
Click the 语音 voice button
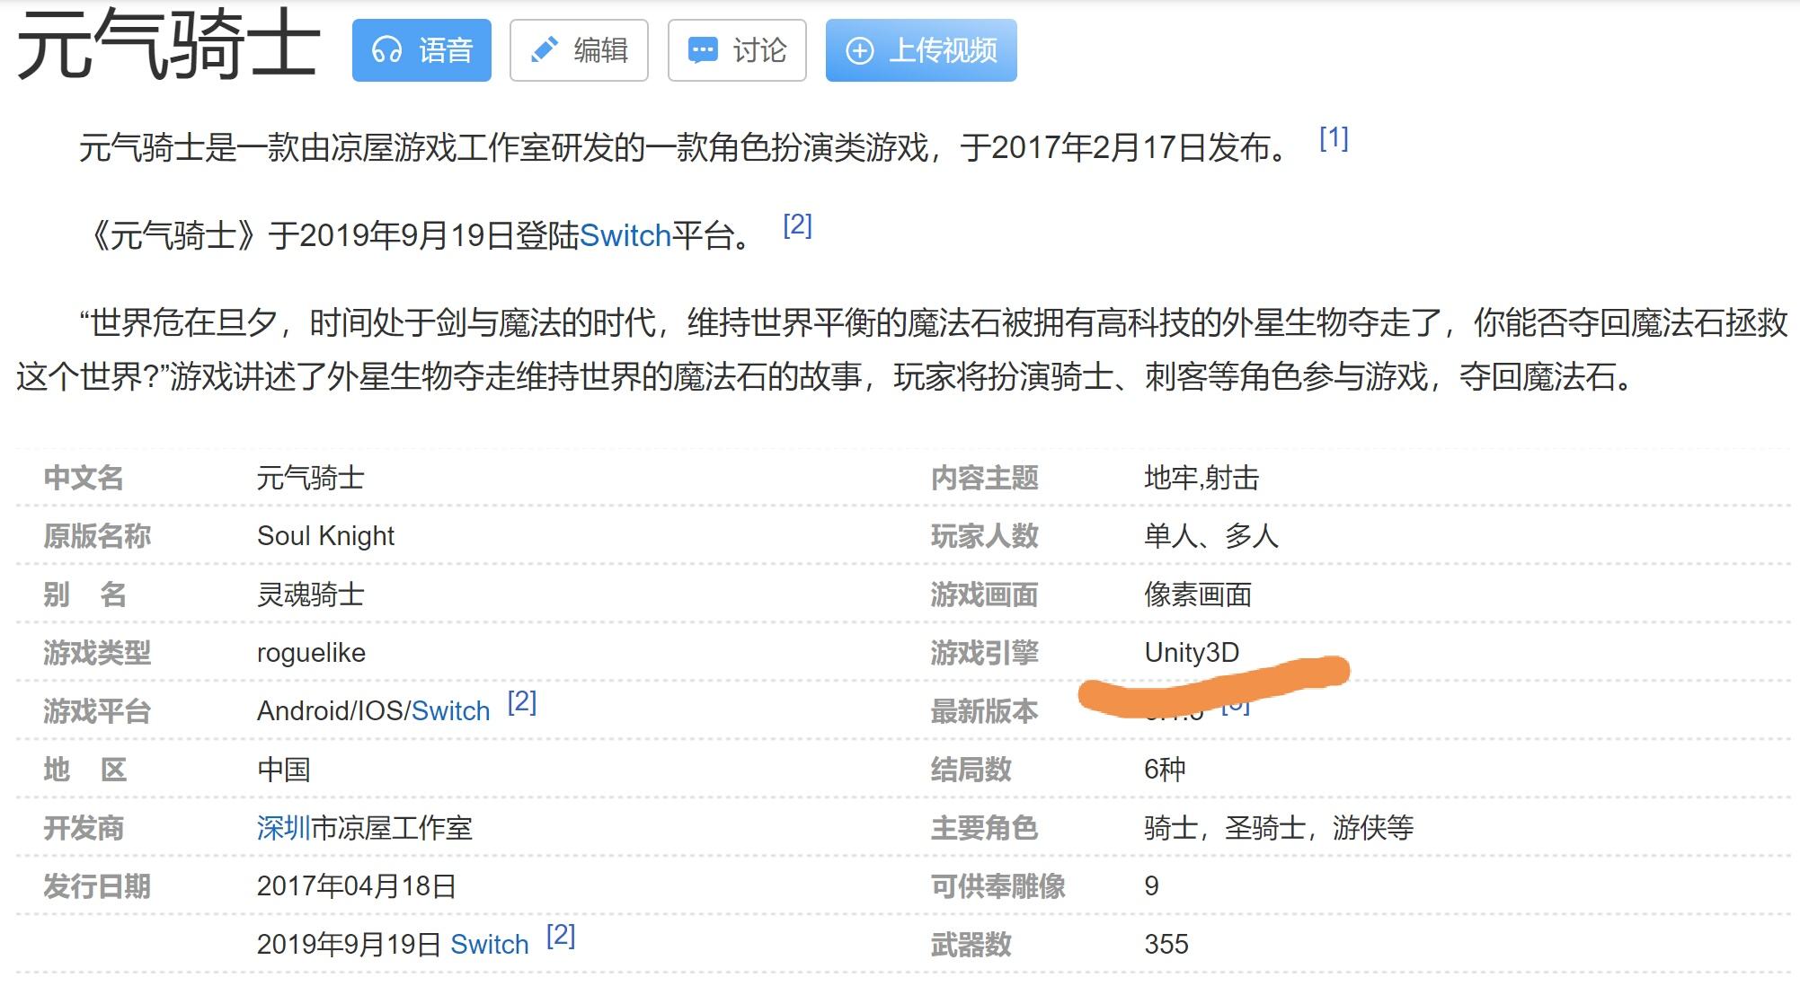421,50
